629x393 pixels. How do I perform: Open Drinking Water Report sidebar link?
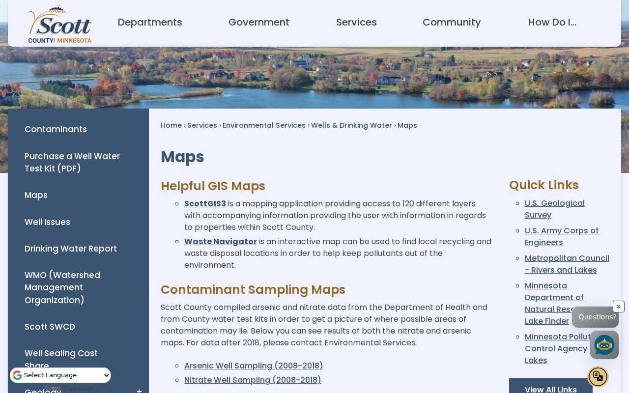(71, 249)
